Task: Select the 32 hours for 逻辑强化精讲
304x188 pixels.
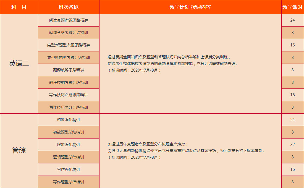Action: pyautogui.click(x=293, y=145)
